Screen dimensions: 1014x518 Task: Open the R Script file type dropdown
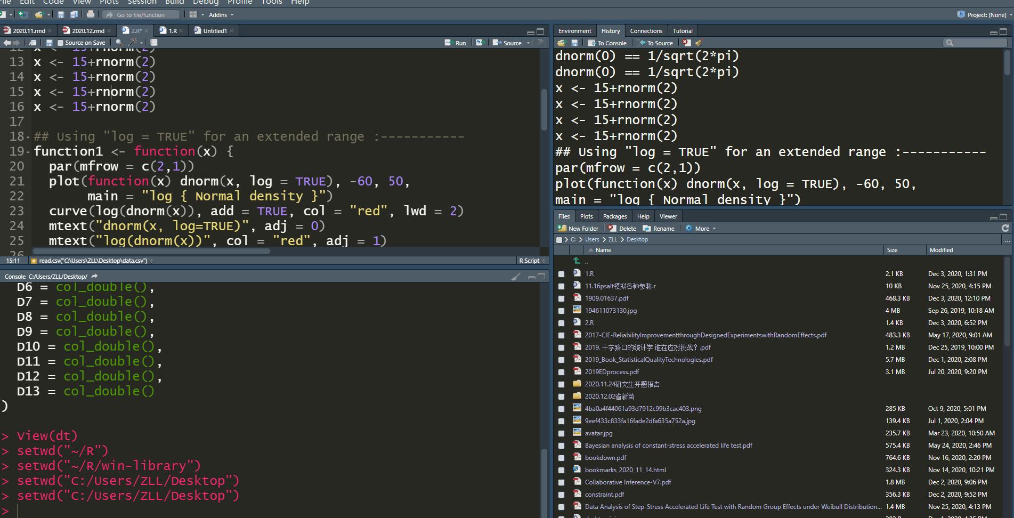[x=532, y=261]
